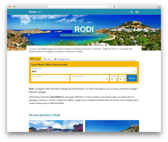
Task: Click the Cerca Hotel, B&B e Case vacanze heading
Action: [x=49, y=64]
